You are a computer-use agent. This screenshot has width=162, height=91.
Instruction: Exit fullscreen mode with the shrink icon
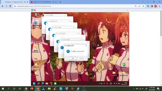click(x=128, y=10)
